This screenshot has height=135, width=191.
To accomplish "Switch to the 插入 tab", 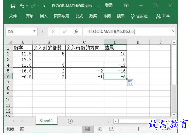I will tap(44, 16).
